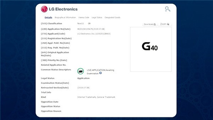Switch to Biographical Information tab
The width and height of the screenshot is (213, 120).
coord(65,18)
